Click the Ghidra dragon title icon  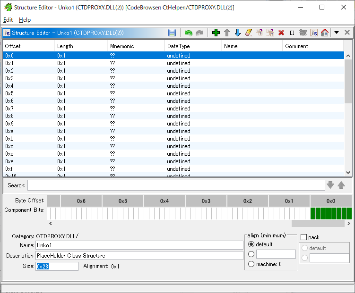(x=8, y=7)
